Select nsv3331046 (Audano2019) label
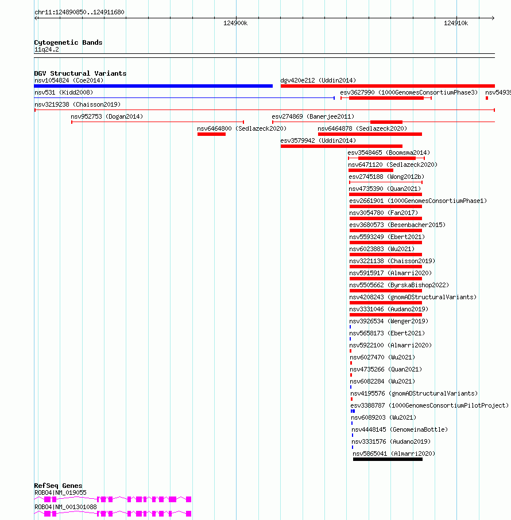 [x=389, y=309]
